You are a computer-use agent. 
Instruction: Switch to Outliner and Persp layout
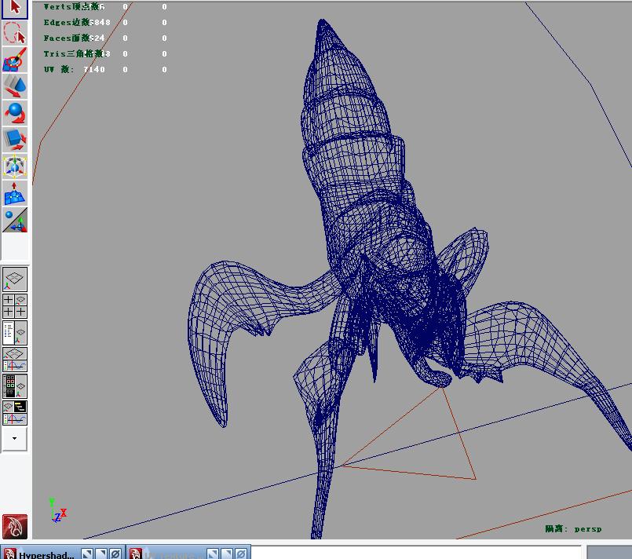(15, 333)
